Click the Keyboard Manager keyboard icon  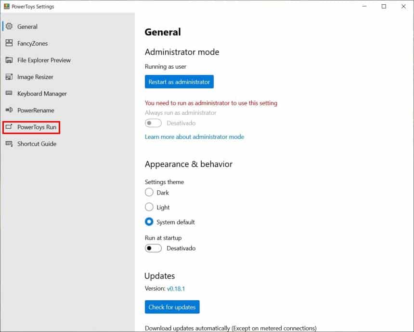point(9,93)
